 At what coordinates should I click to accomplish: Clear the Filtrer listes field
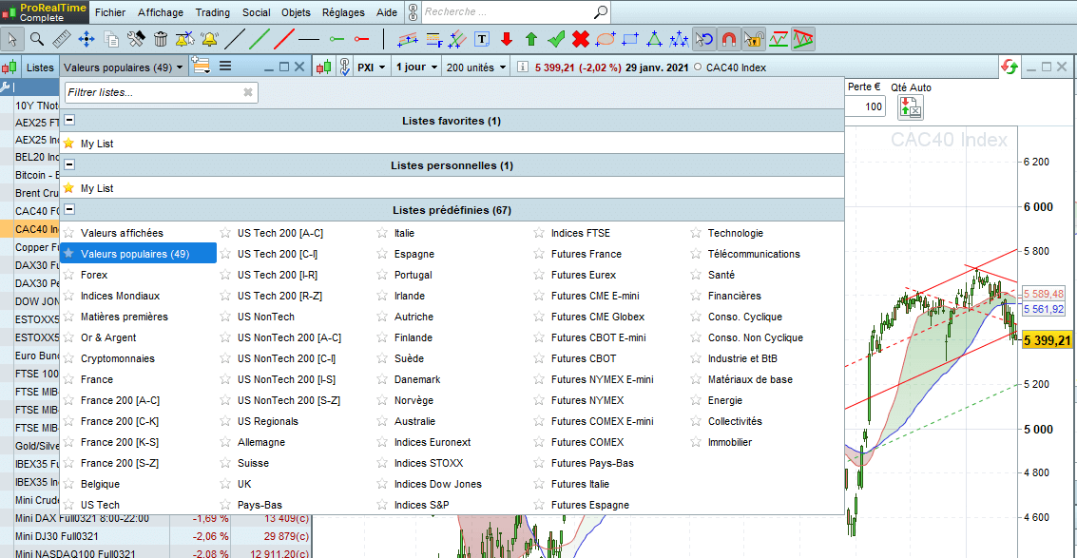coord(249,92)
